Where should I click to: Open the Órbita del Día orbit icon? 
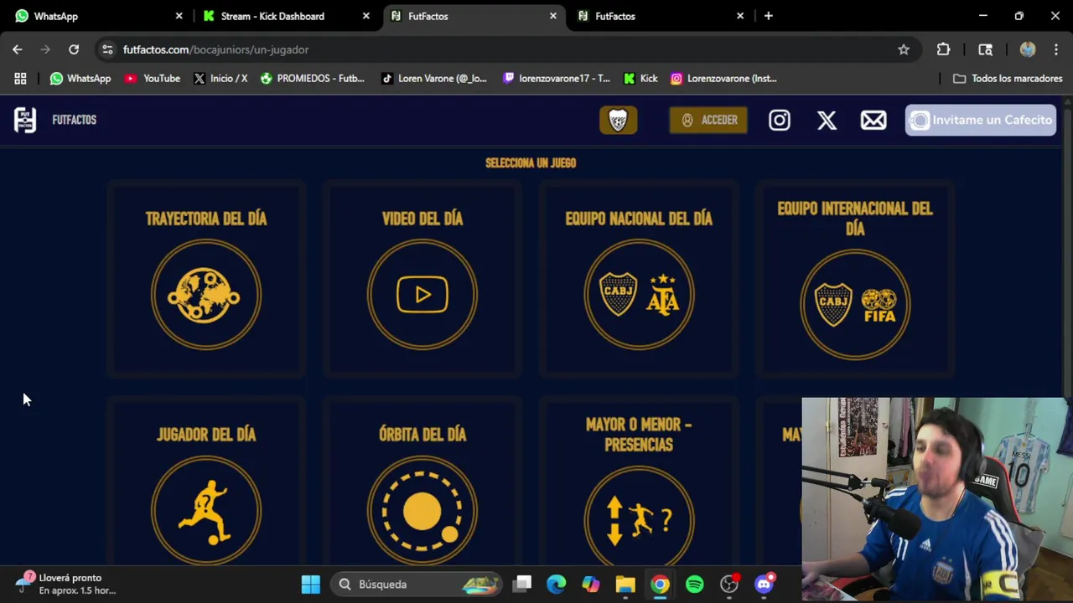pos(422,509)
